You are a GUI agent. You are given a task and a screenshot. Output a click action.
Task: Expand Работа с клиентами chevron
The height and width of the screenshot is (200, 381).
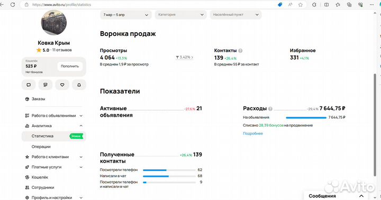click(x=81, y=157)
